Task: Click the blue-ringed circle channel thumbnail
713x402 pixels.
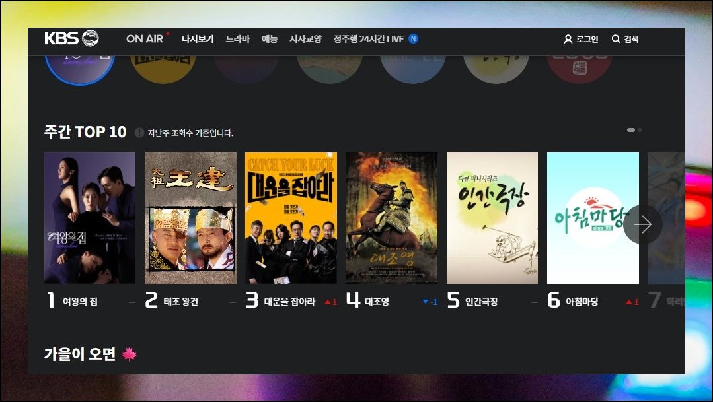Action: [79, 69]
